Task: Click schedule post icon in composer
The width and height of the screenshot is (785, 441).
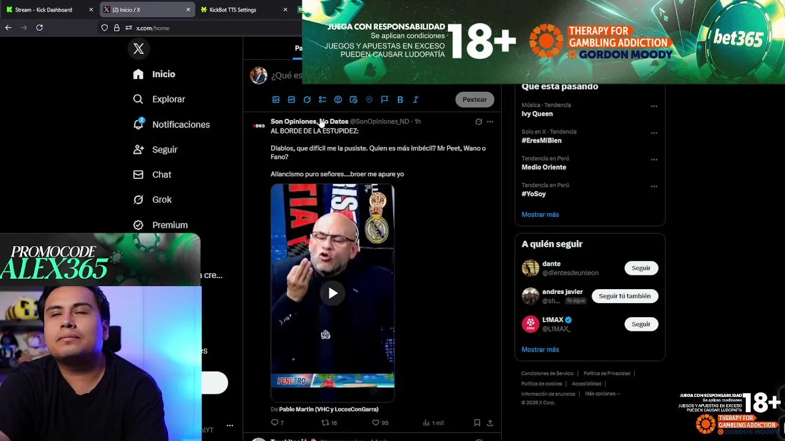Action: [353, 99]
